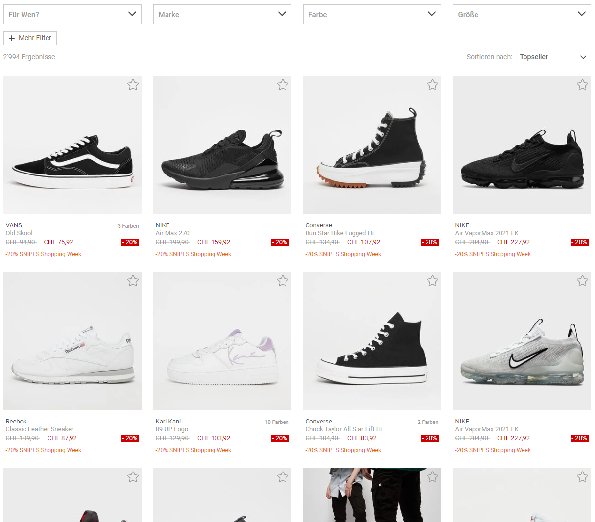595x522 pixels.
Task: Click the Classic Leather Sneaker title
Action: (40, 429)
